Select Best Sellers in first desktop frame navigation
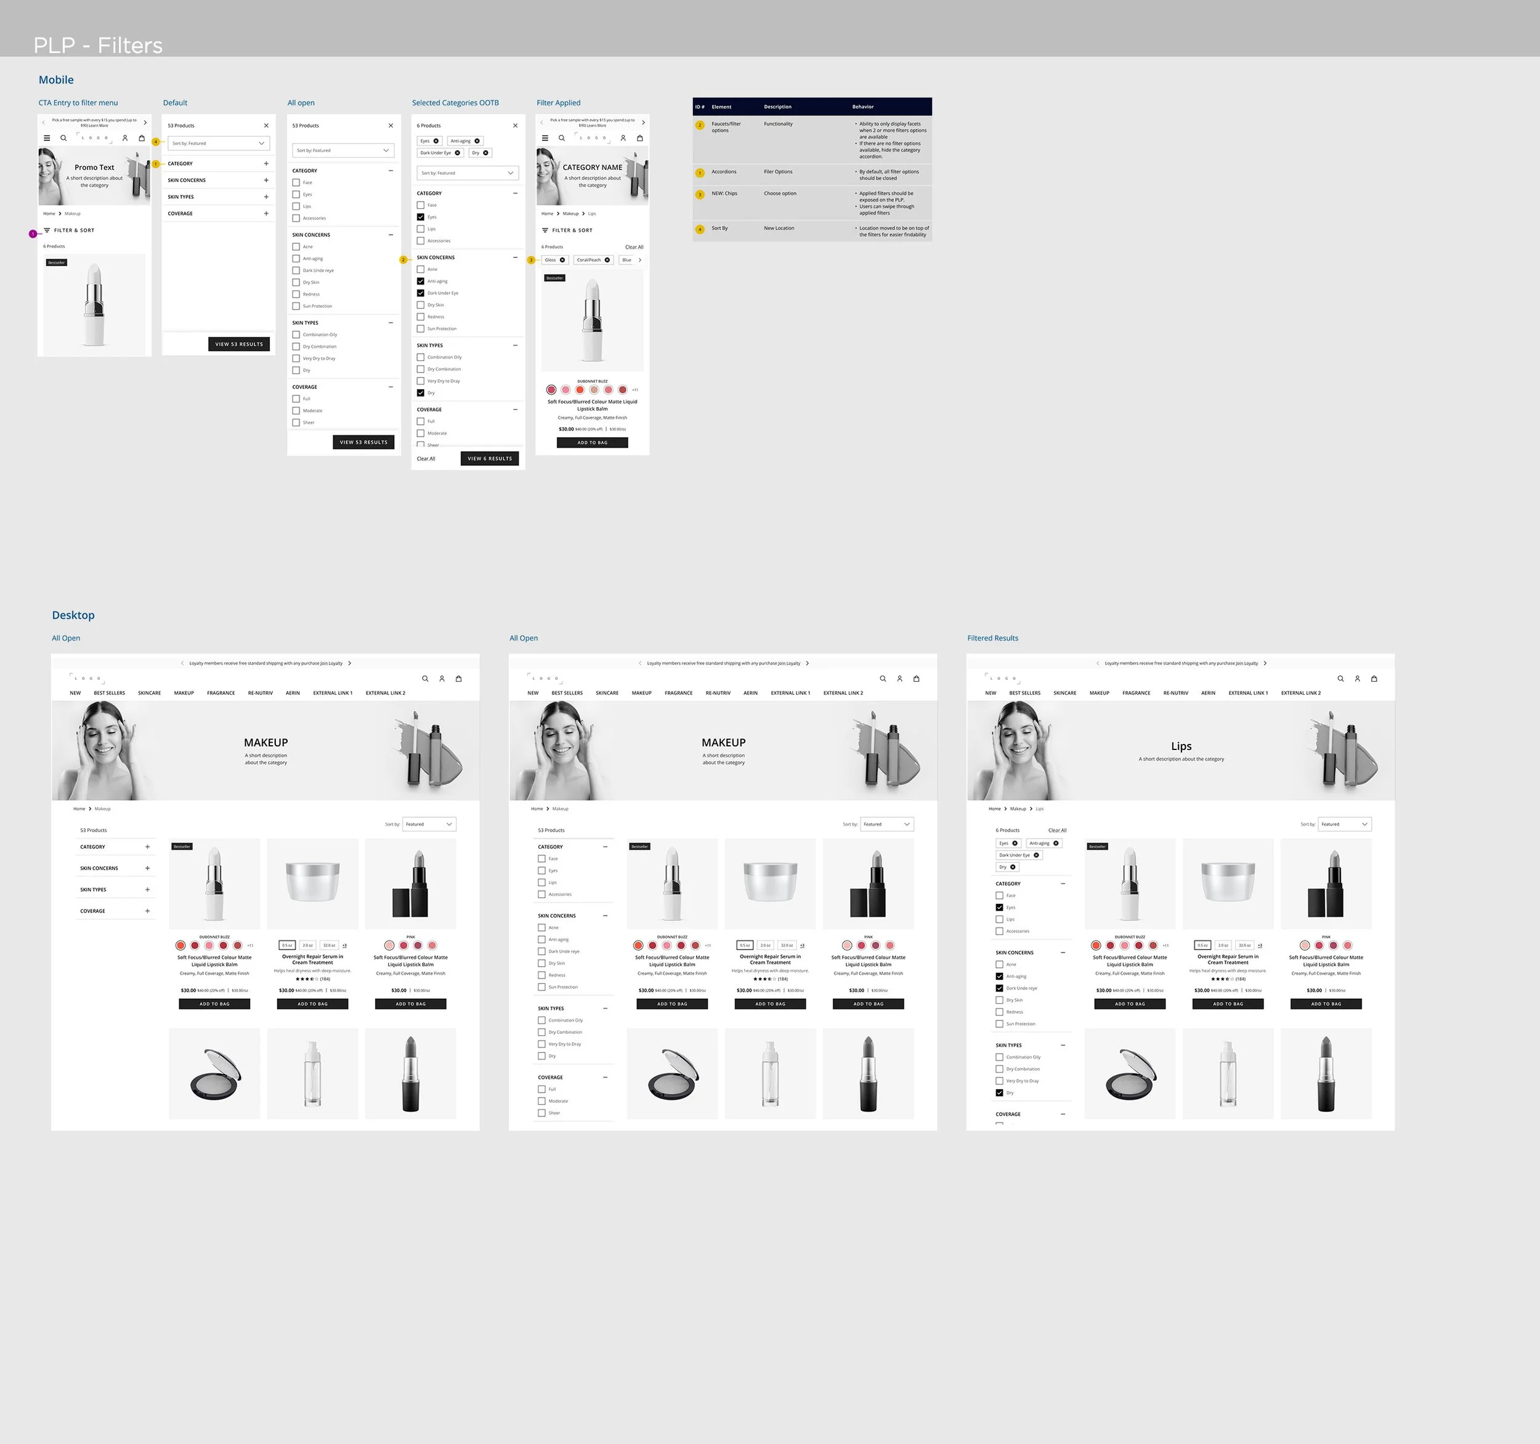 coord(109,693)
